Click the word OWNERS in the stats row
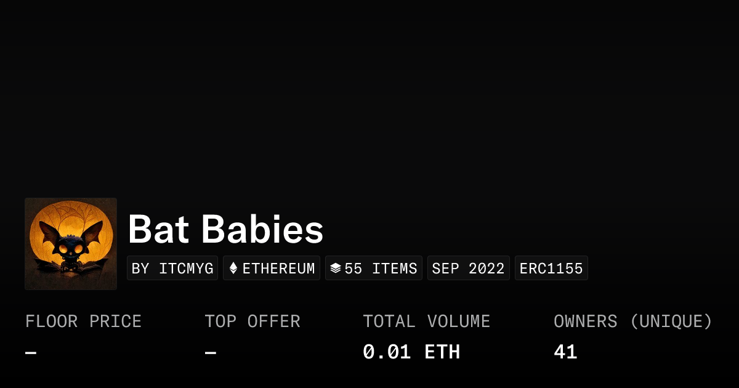 pyautogui.click(x=585, y=321)
